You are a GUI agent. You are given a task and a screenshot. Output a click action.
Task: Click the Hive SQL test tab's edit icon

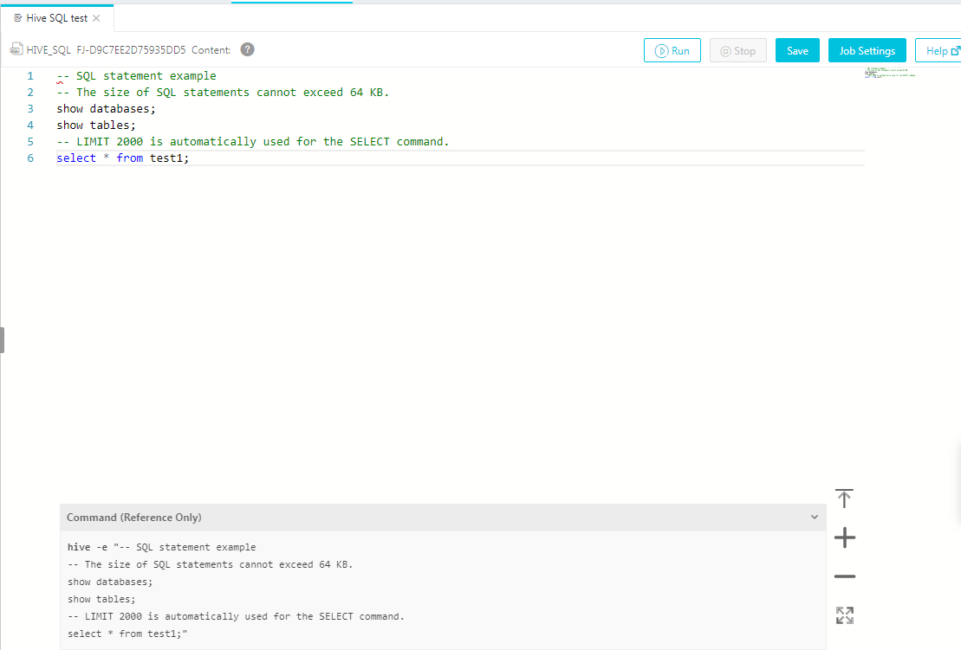pos(18,18)
